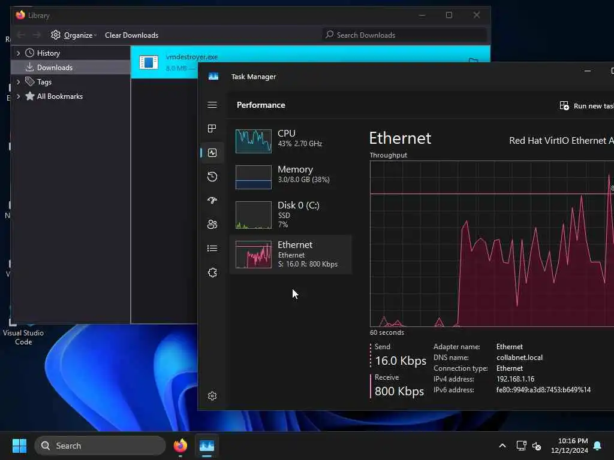Show hidden system tray icons
The height and width of the screenshot is (460, 614).
502,446
